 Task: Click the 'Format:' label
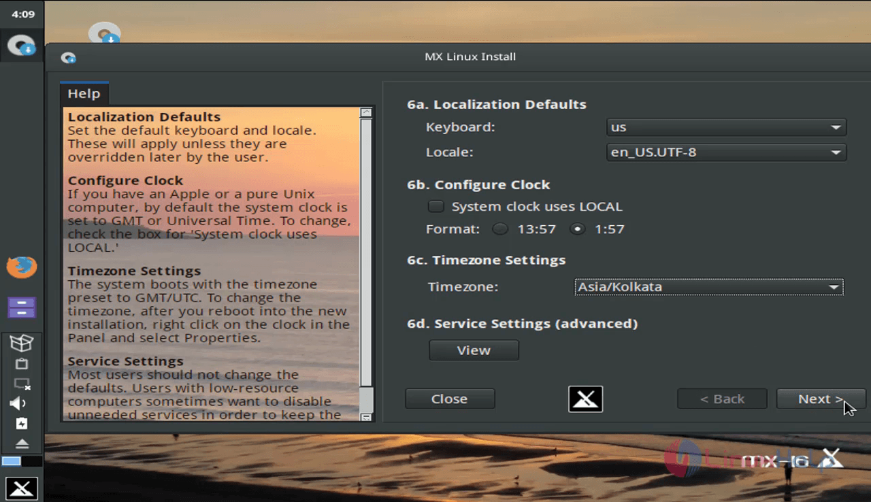(453, 229)
